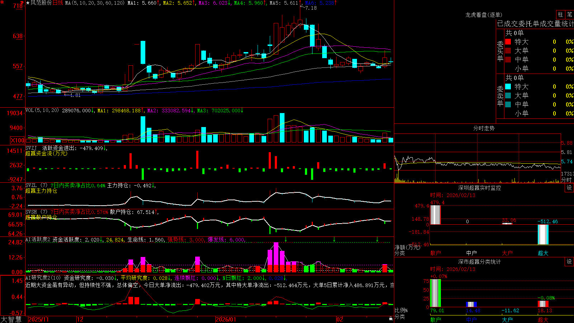
Task: Click the 风范股份 stock name
Action: (x=41, y=3)
